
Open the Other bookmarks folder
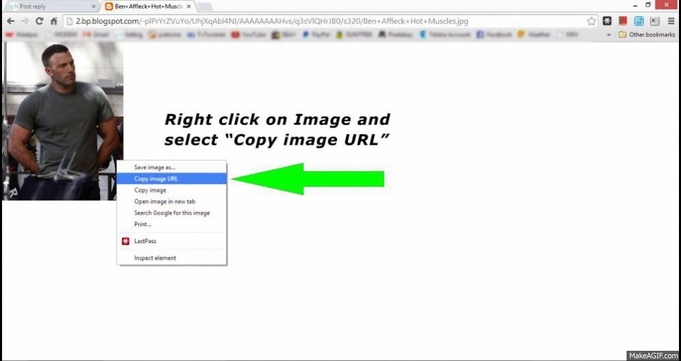(x=646, y=34)
